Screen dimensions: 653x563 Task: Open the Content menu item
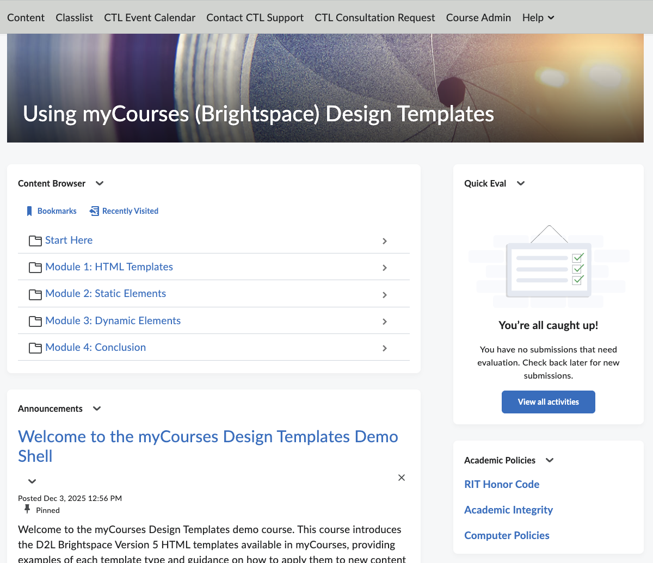point(26,17)
